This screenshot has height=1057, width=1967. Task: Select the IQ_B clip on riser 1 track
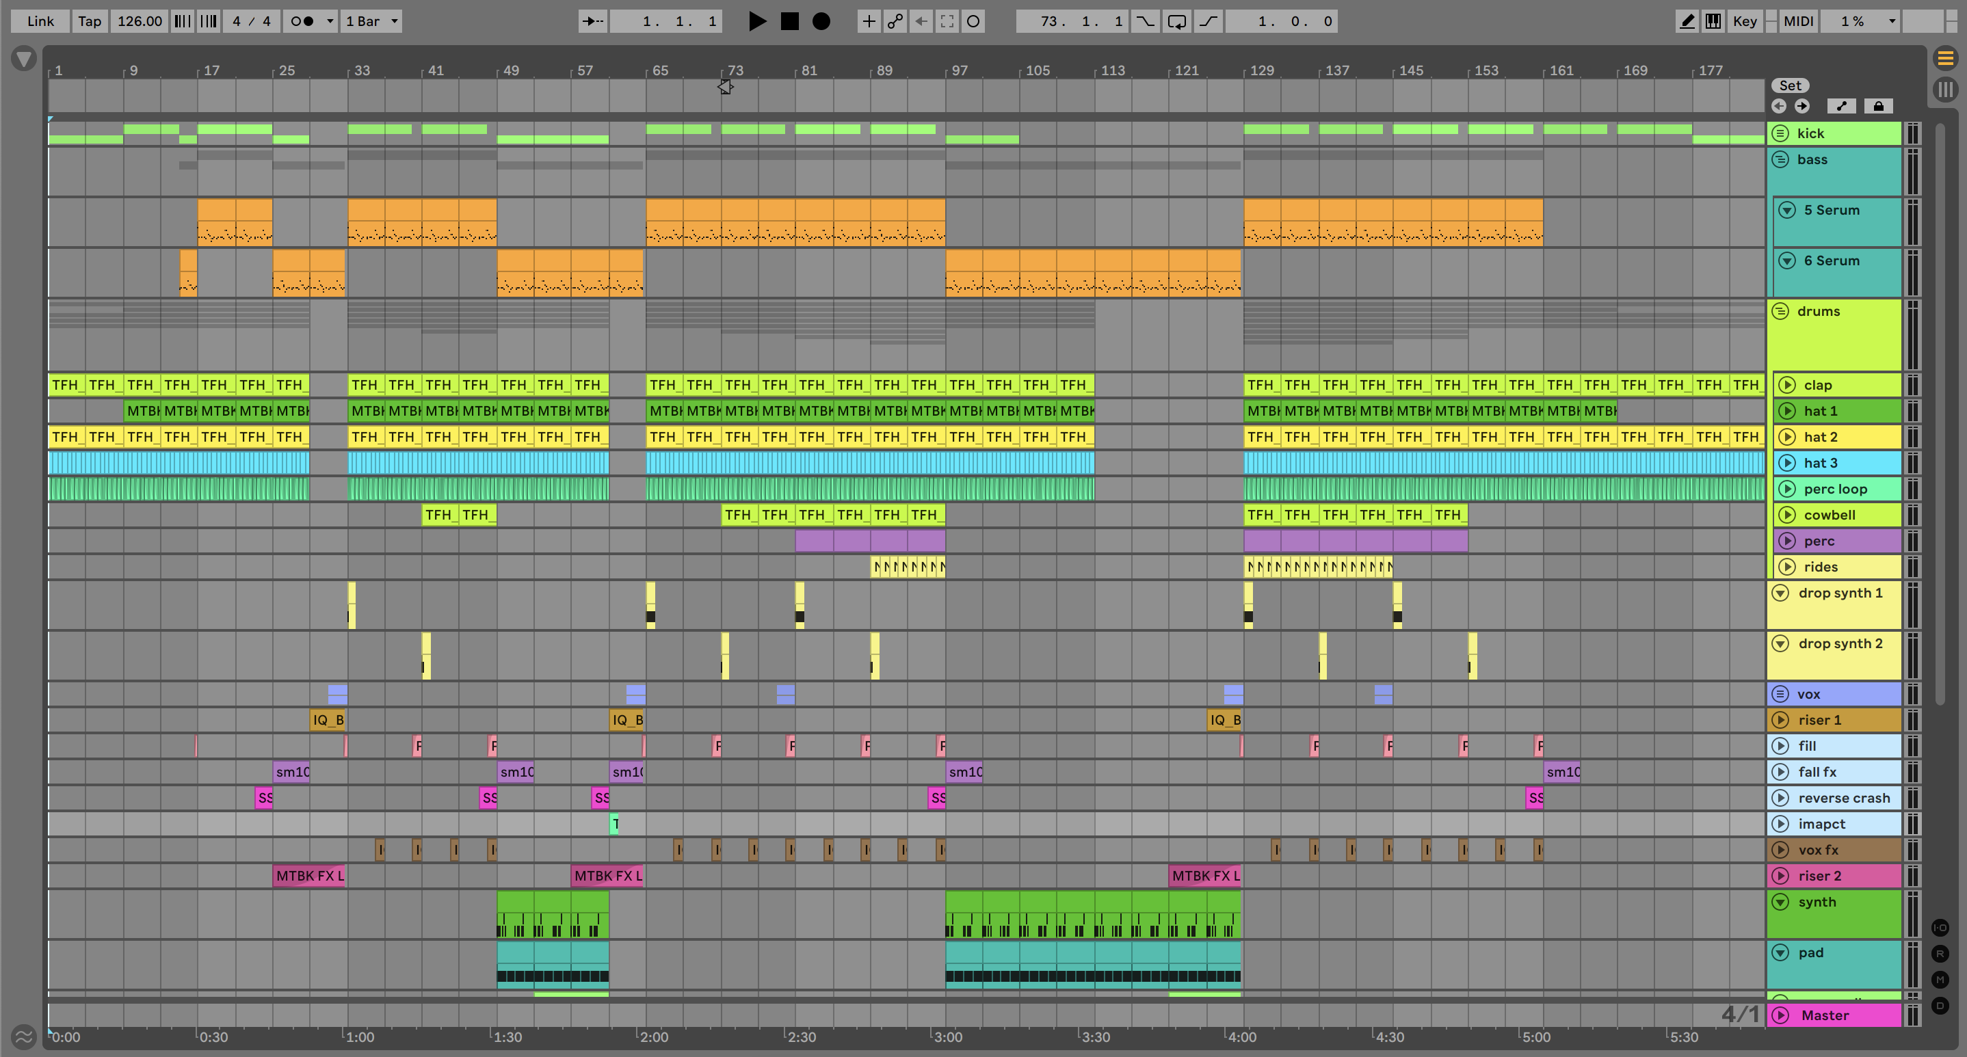pos(328,720)
